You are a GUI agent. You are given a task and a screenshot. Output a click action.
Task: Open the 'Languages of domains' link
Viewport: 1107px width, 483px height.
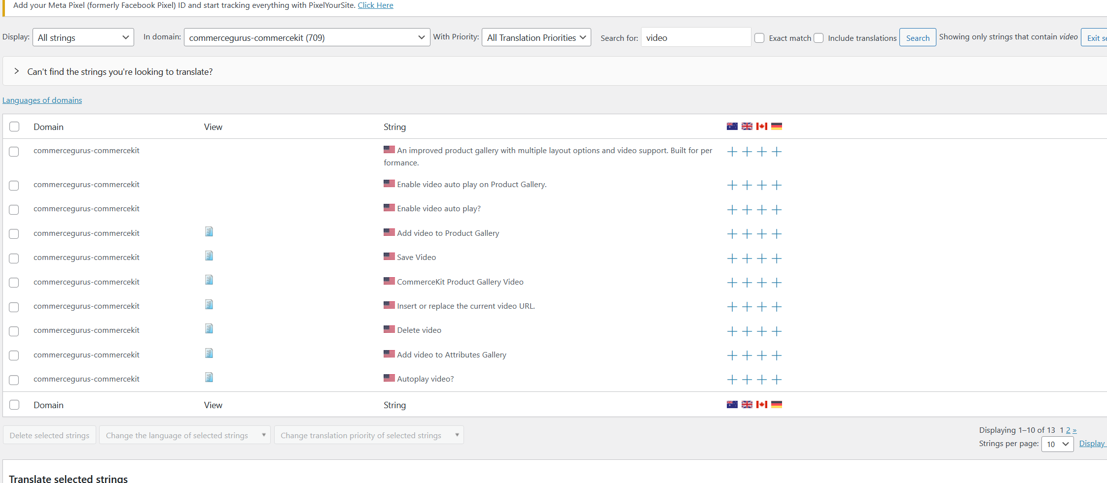[x=42, y=100]
